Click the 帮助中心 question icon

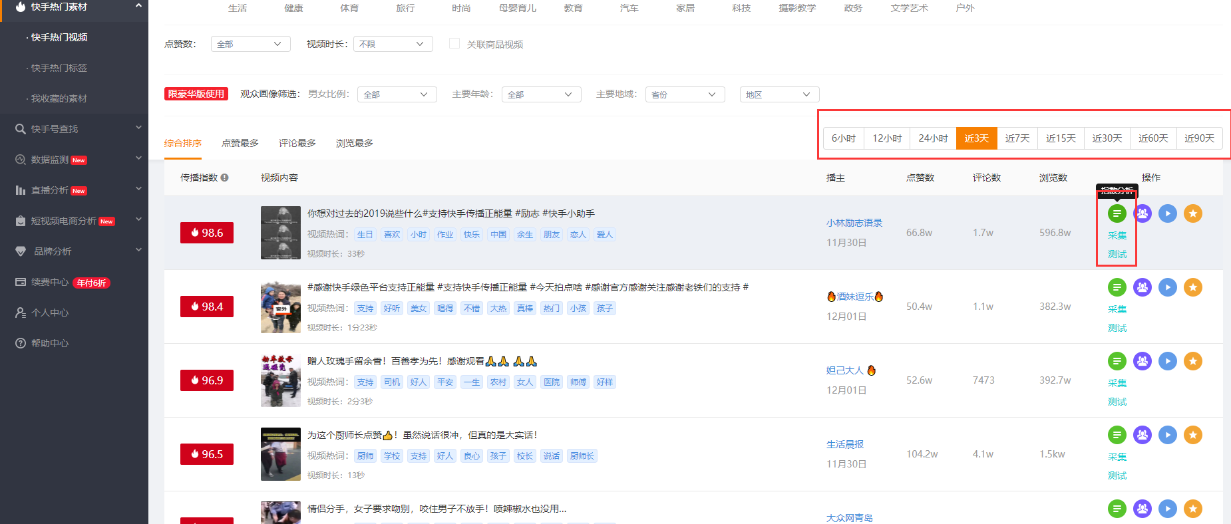tap(21, 343)
